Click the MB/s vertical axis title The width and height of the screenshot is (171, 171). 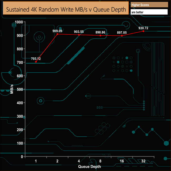(12, 89)
